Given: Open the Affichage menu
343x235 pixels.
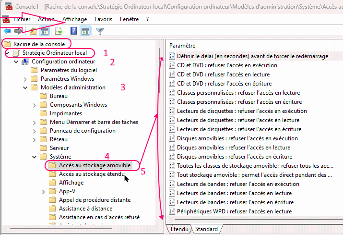Looking at the screenshot, I should tap(74, 19).
